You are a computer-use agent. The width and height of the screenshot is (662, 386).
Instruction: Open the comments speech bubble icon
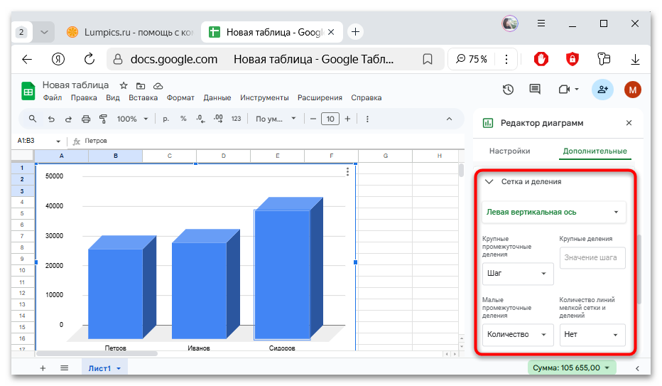[x=535, y=90]
